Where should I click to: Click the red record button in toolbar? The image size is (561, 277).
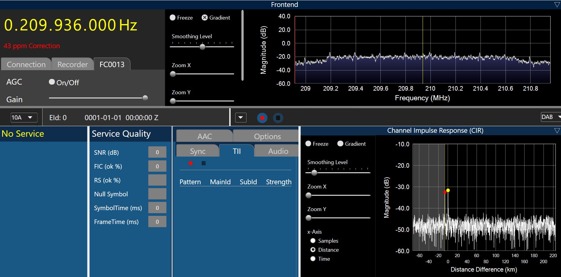(x=262, y=118)
